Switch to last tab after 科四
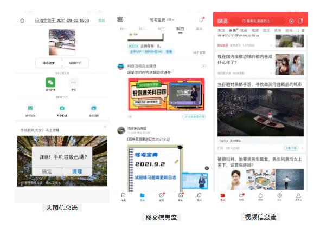 199,29
